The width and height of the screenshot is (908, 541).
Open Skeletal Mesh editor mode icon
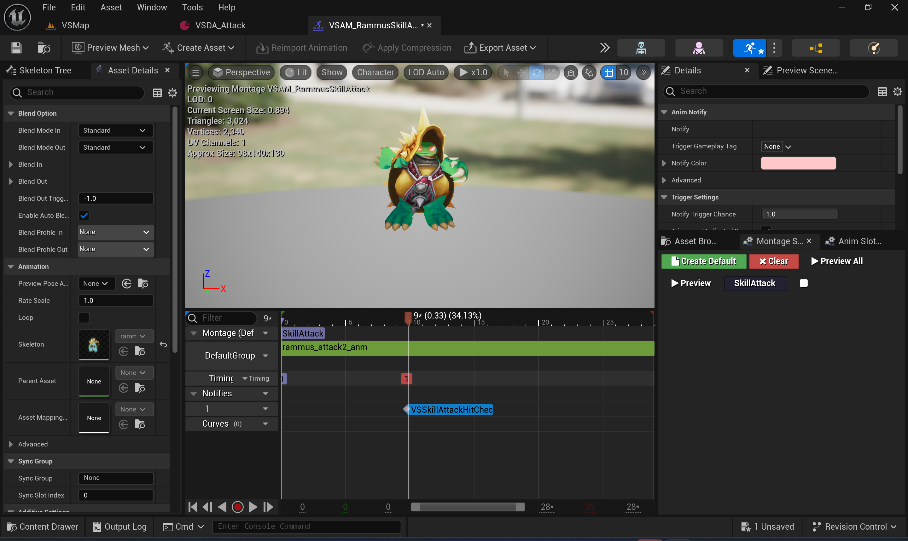(x=699, y=48)
